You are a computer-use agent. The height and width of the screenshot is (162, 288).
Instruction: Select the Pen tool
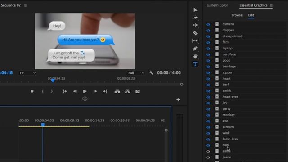pos(195,49)
